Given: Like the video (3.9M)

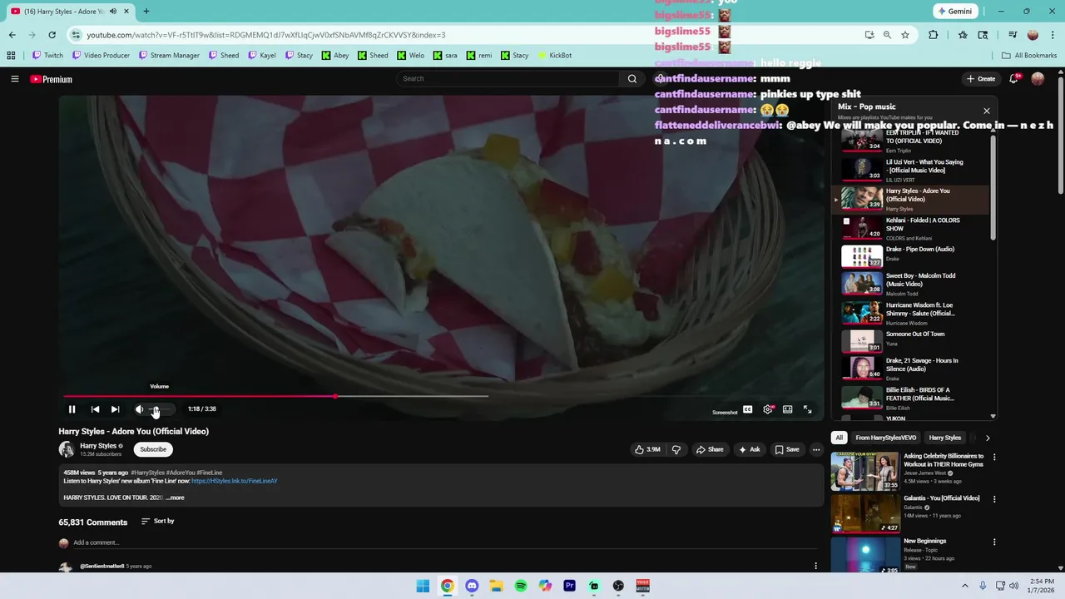Looking at the screenshot, I should click(x=647, y=449).
